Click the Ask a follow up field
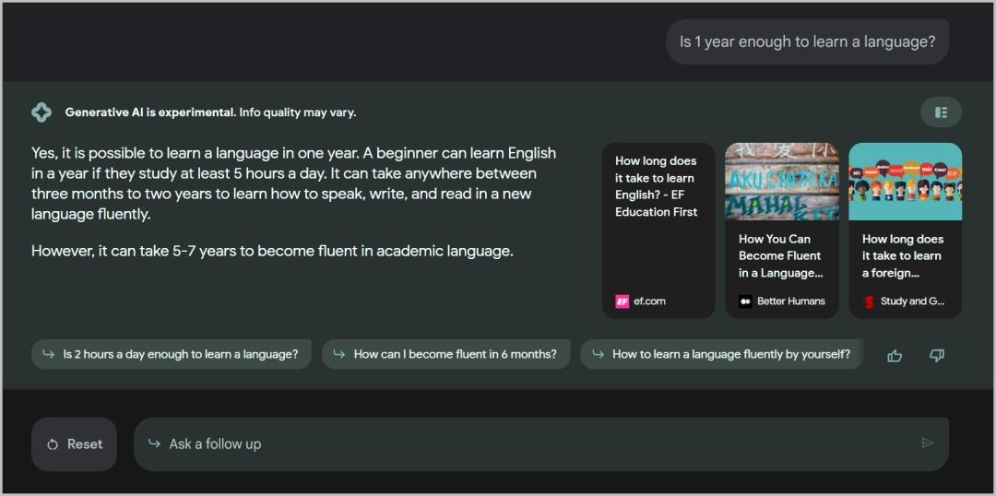 [x=535, y=443]
